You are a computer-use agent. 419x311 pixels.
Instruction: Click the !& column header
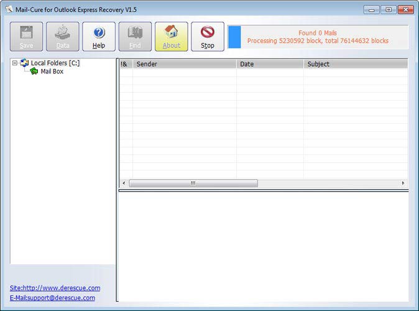pos(126,64)
